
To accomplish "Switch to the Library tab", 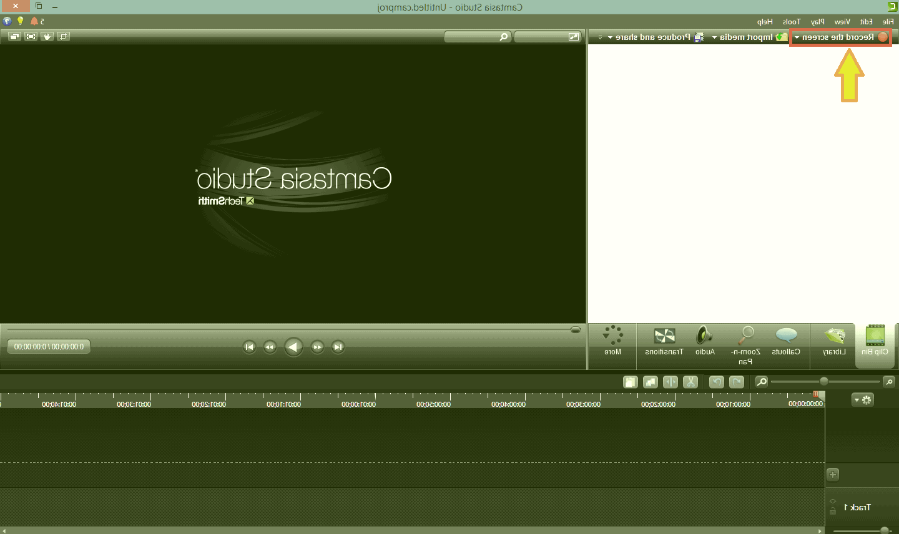I will (x=834, y=342).
